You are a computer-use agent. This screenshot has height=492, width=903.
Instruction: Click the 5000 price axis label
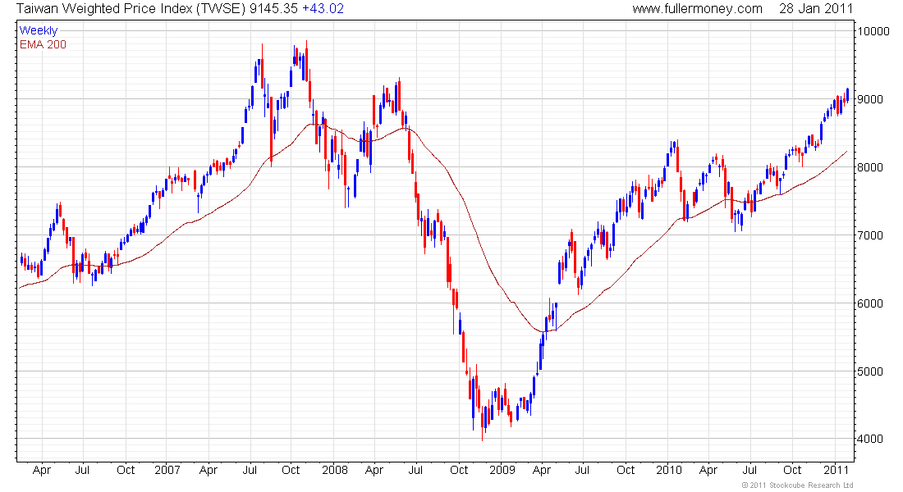pyautogui.click(x=870, y=371)
